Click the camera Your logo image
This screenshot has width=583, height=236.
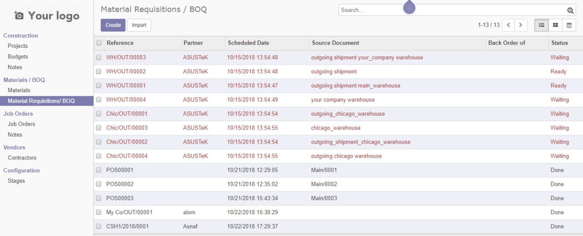(x=46, y=16)
